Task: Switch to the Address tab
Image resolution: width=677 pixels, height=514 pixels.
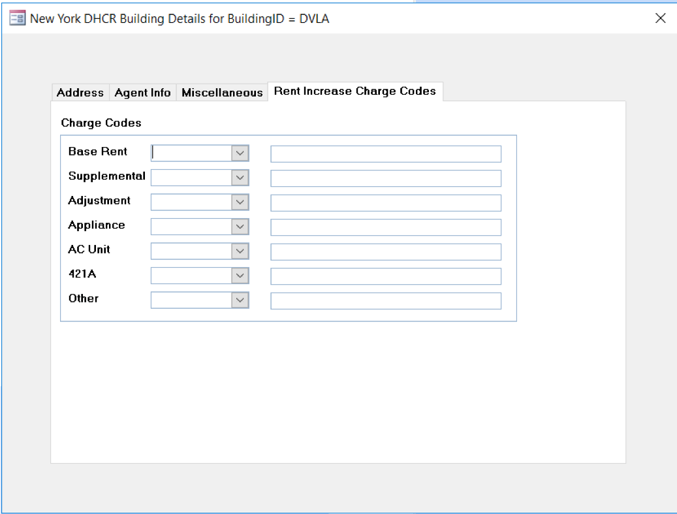Action: [80, 93]
